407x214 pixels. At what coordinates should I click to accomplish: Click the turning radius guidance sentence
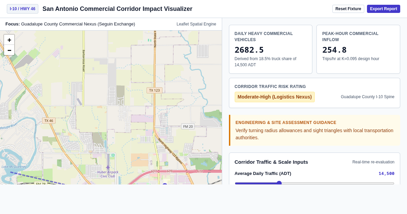coord(314,134)
